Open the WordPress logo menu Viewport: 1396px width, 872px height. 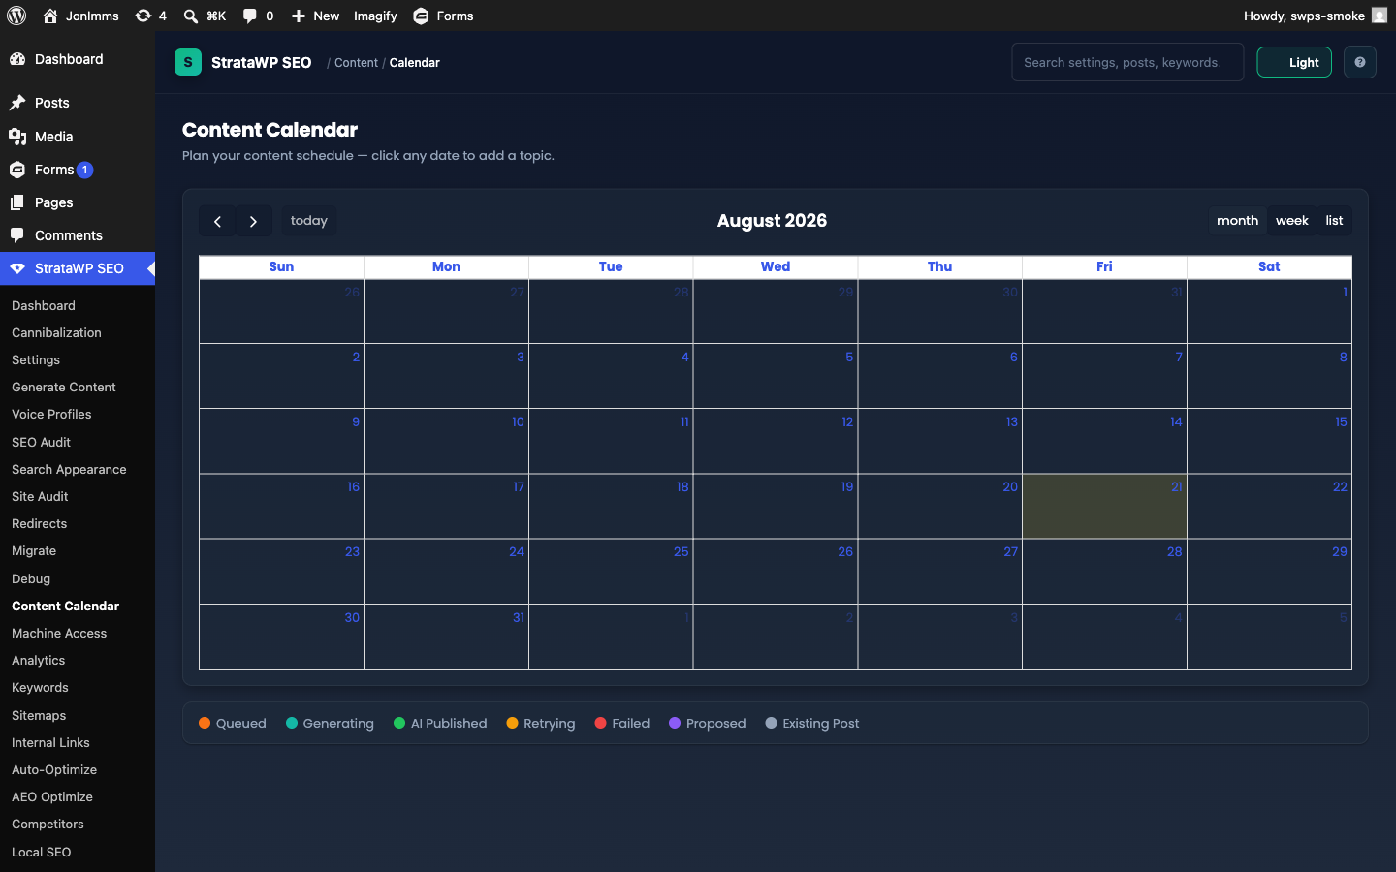(16, 16)
